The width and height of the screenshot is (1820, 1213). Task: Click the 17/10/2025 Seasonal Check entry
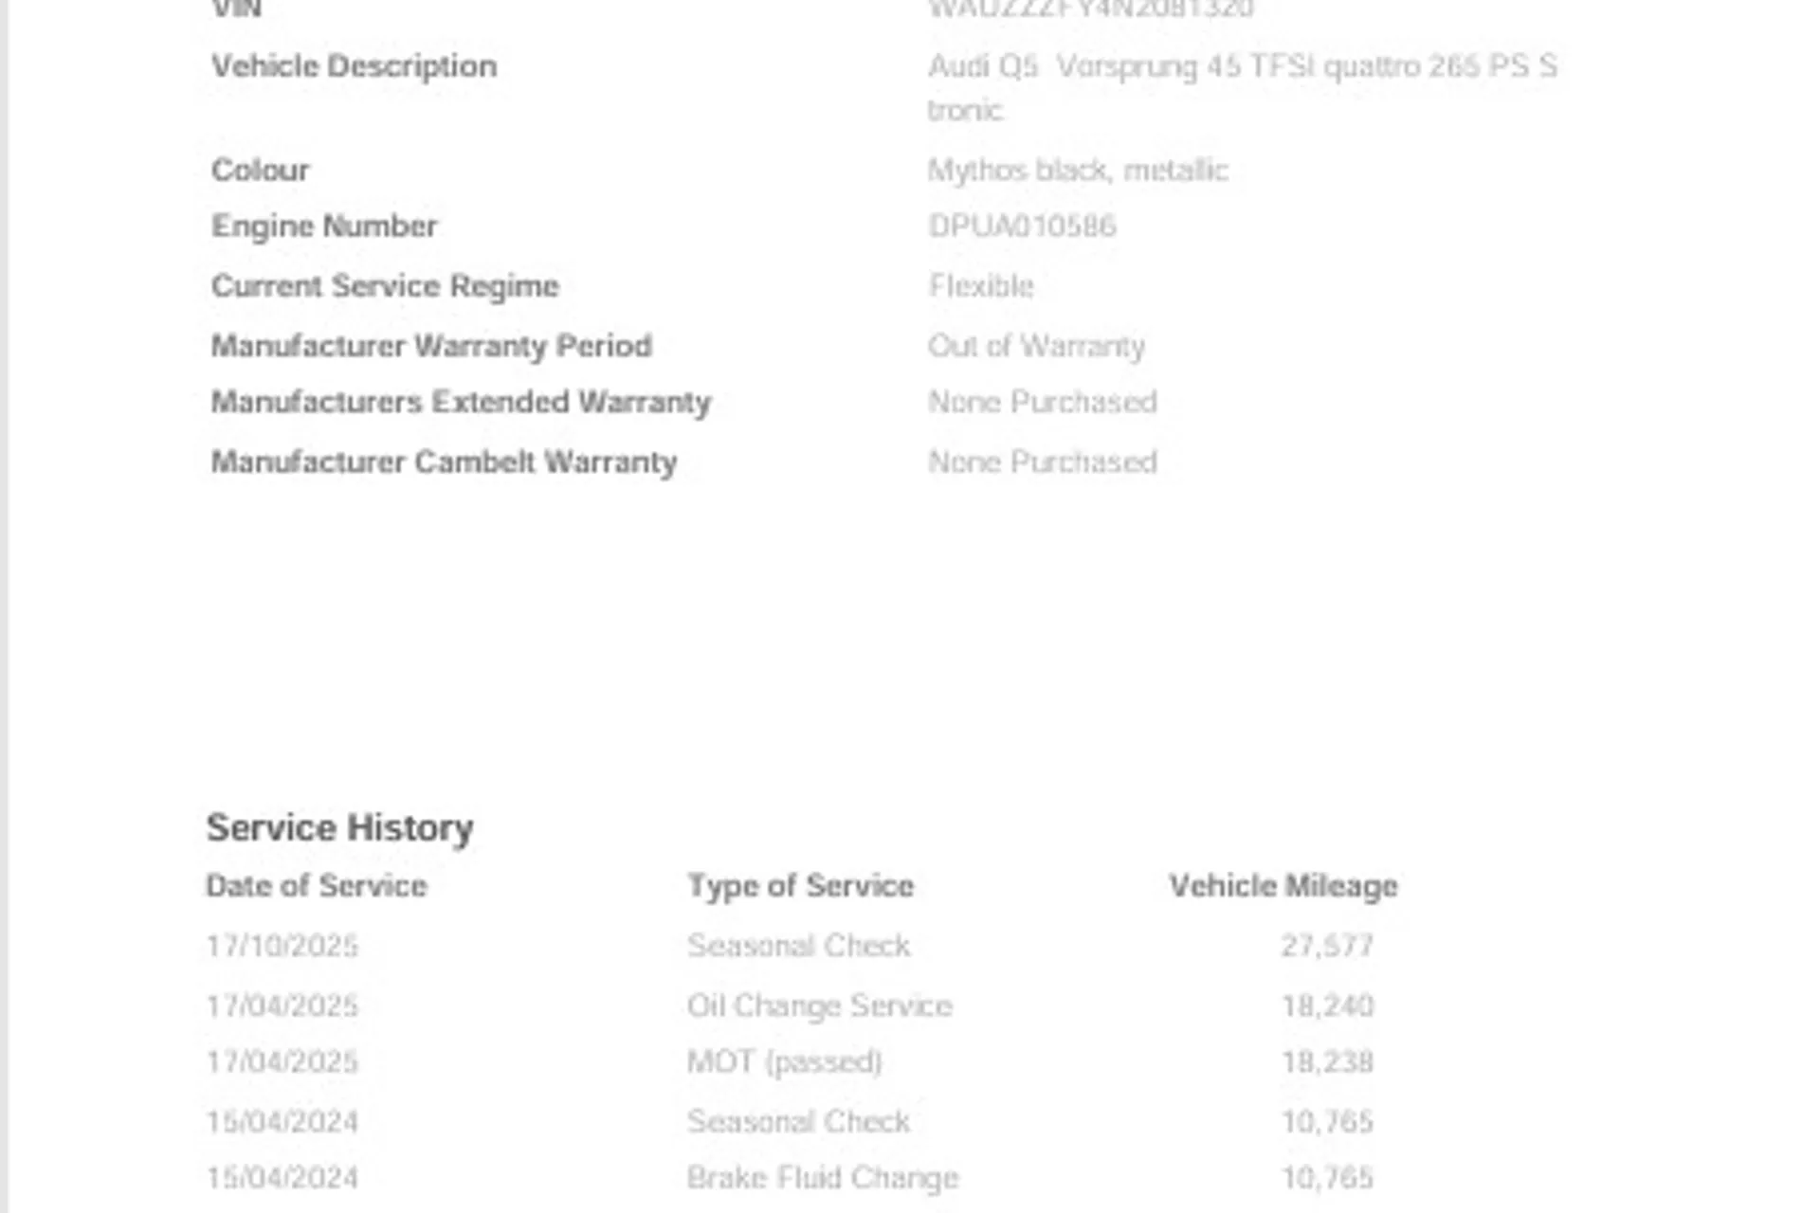799,946
